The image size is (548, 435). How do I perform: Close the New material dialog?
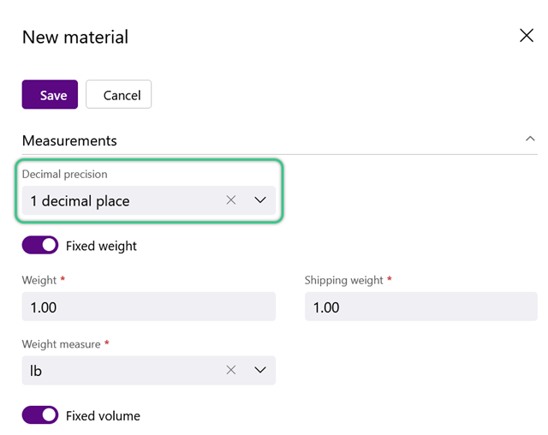point(527,36)
